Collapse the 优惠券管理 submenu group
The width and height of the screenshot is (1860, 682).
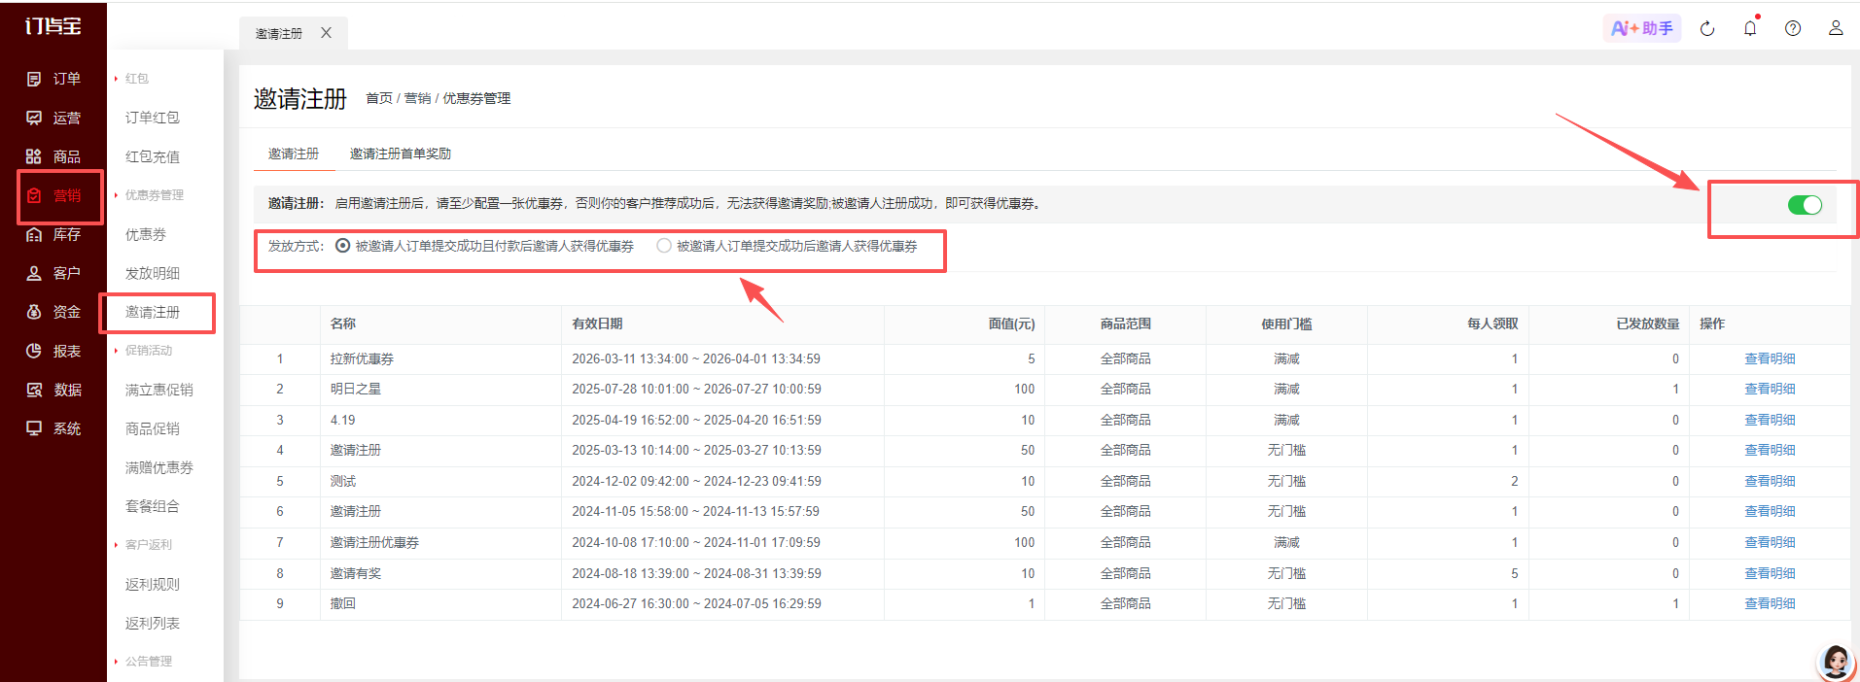click(148, 195)
